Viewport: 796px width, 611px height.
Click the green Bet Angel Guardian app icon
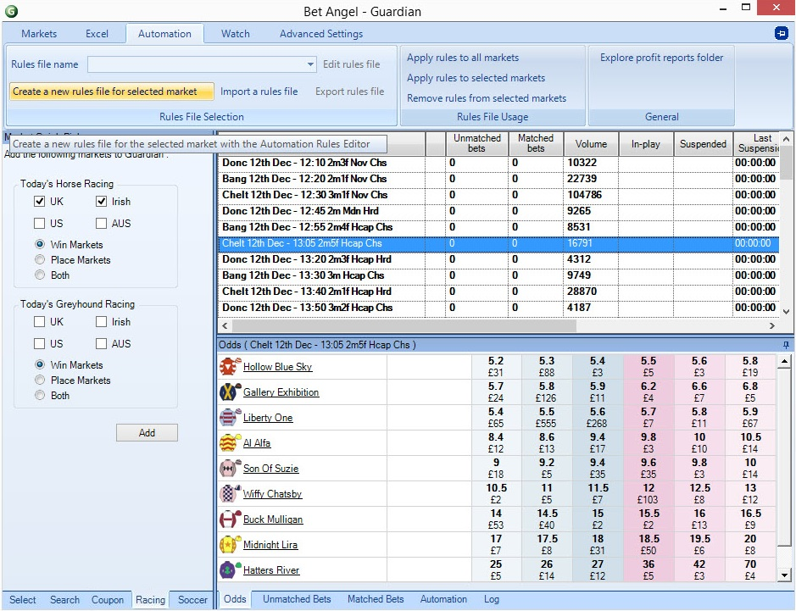click(11, 11)
